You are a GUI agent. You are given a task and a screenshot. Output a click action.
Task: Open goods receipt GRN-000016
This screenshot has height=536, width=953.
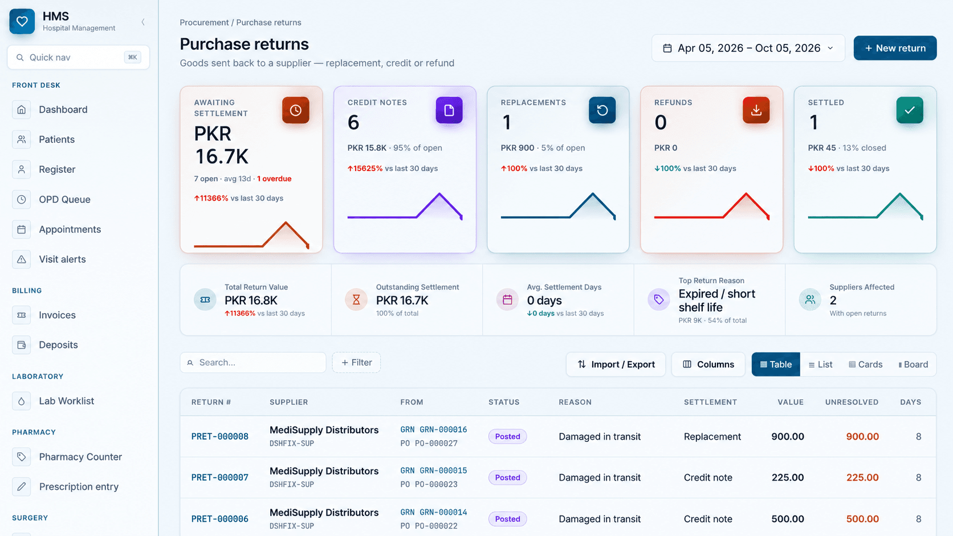click(434, 430)
